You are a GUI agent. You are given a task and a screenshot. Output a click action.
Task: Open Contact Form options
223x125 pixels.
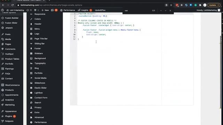coord(41,98)
